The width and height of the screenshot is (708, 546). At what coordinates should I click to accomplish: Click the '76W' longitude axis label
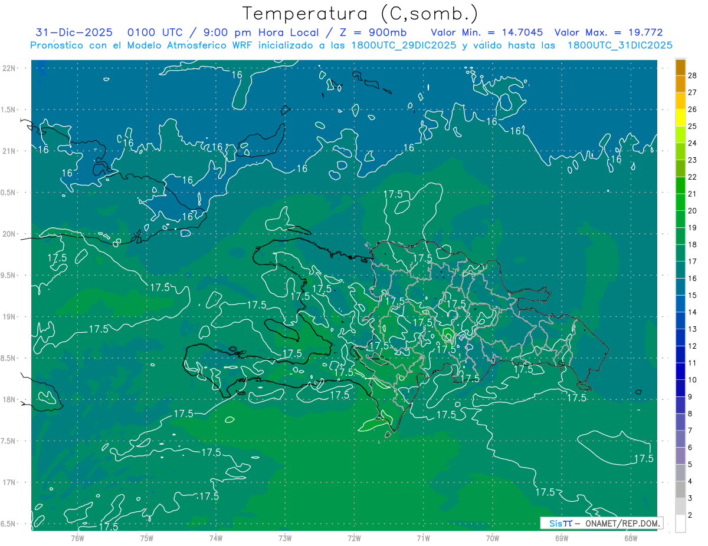(x=77, y=538)
